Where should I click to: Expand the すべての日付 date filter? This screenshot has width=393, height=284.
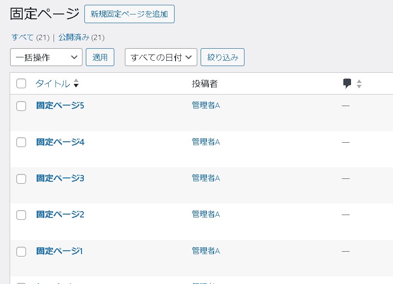point(161,57)
